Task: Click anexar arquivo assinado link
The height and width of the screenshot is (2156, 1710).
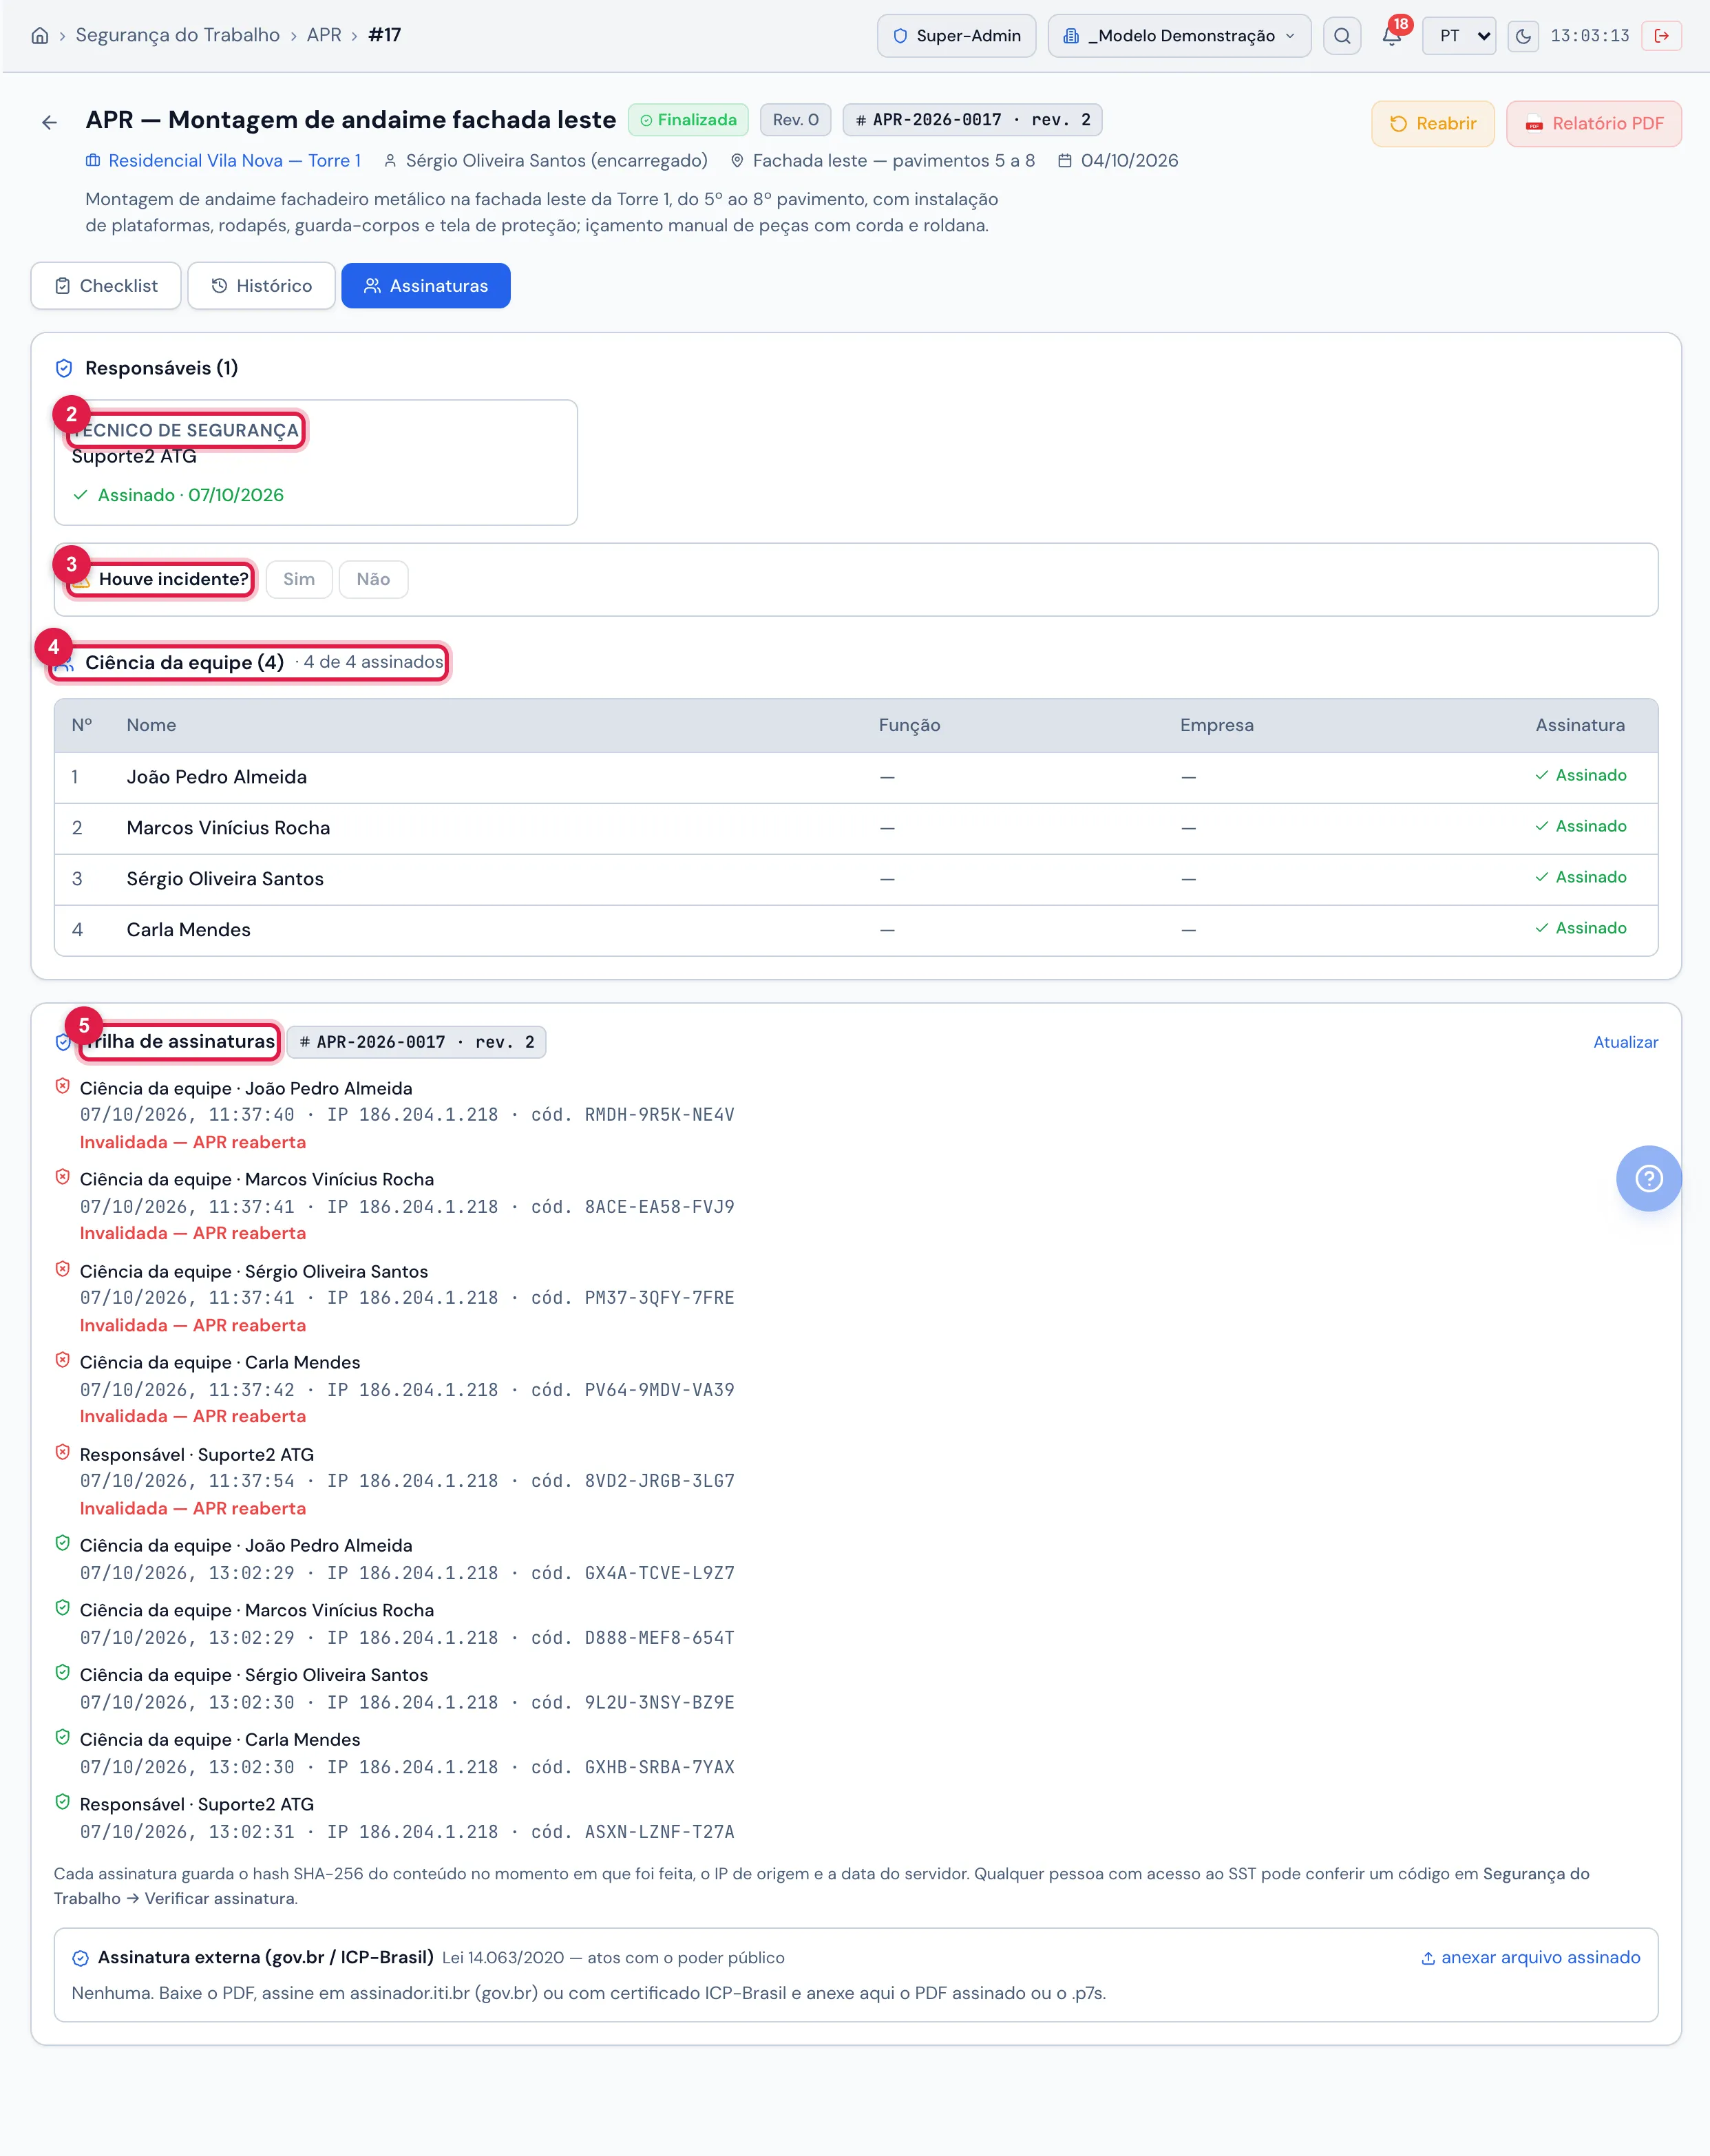Action: (x=1530, y=1957)
